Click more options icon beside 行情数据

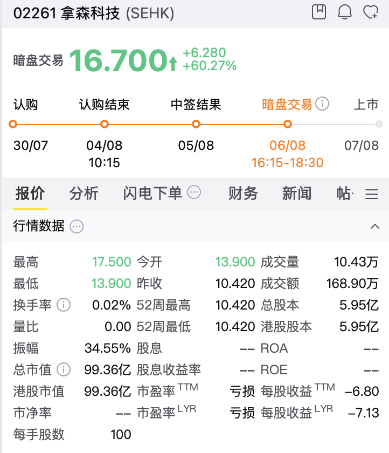tap(77, 226)
